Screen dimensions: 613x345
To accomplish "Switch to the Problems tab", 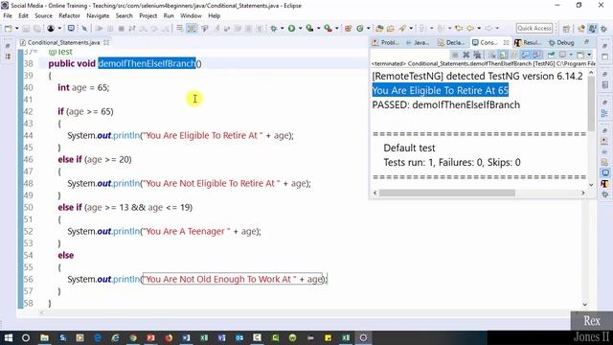I will tap(385, 42).
